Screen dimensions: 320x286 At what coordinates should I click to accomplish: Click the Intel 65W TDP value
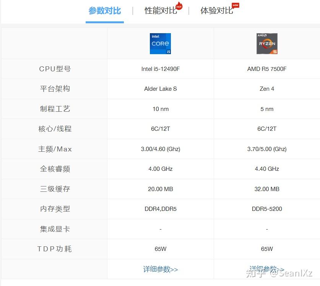161,249
